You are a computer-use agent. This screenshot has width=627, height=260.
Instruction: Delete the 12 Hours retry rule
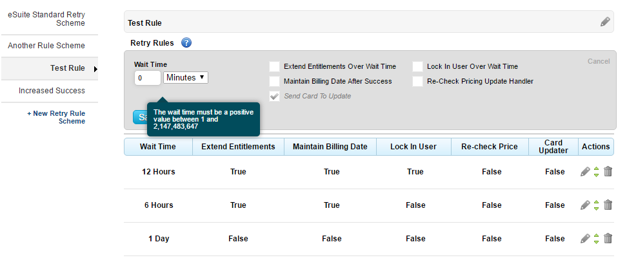coord(608,172)
